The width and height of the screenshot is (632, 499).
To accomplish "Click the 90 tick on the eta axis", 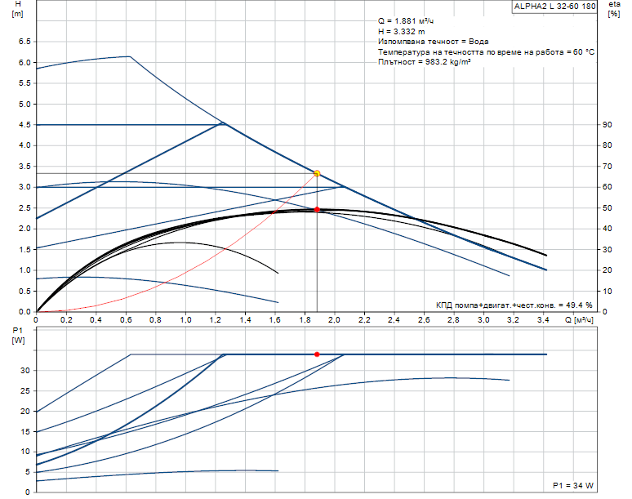I will coord(607,125).
